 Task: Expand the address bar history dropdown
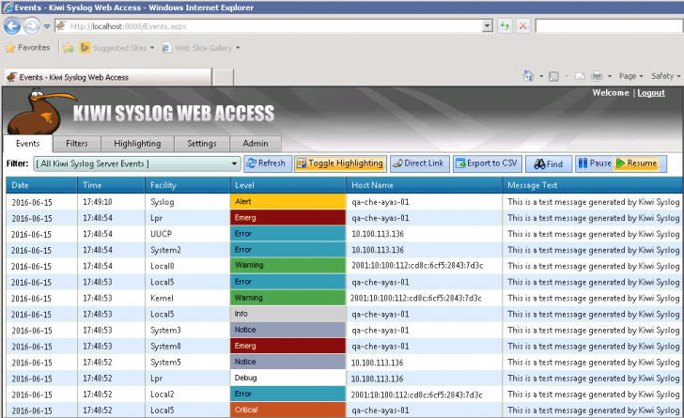(x=488, y=26)
